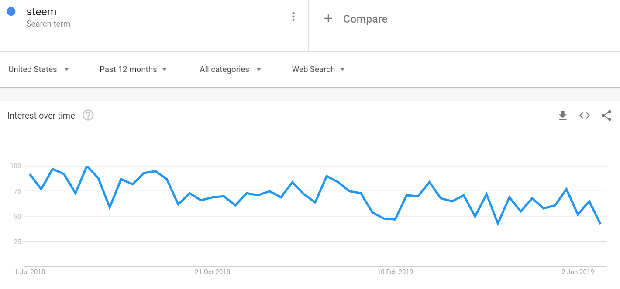Expand the United States region dropdown
620x289 pixels.
[39, 69]
